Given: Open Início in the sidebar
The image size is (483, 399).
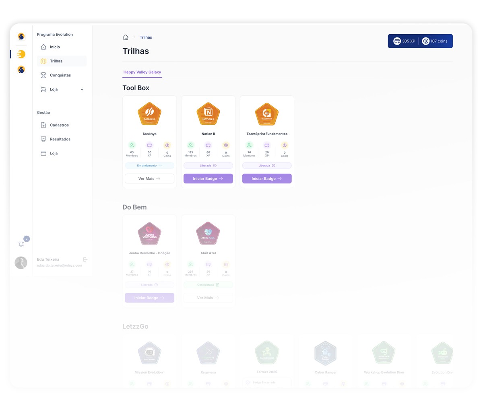Looking at the screenshot, I should point(62,47).
